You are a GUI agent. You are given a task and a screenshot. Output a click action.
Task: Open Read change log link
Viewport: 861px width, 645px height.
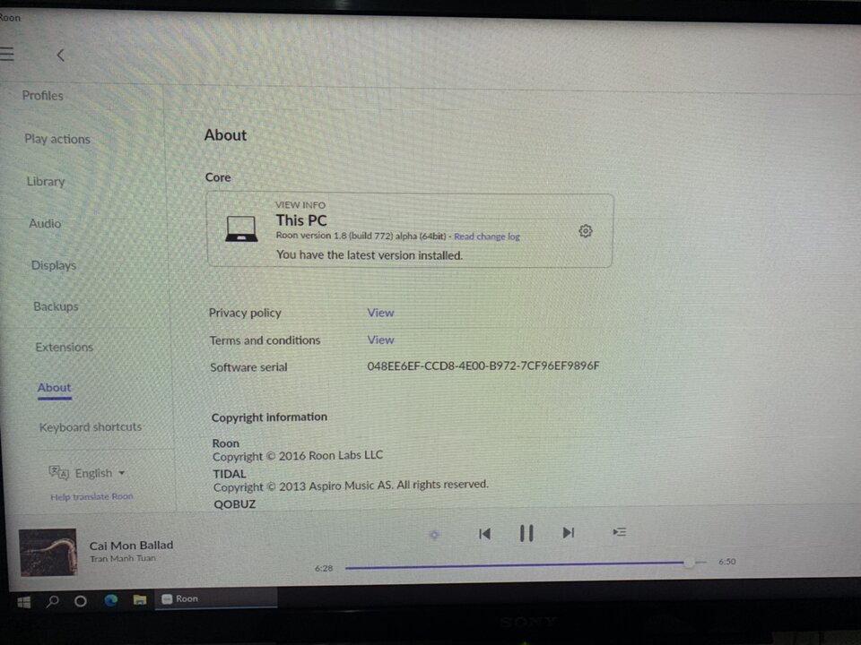[486, 236]
